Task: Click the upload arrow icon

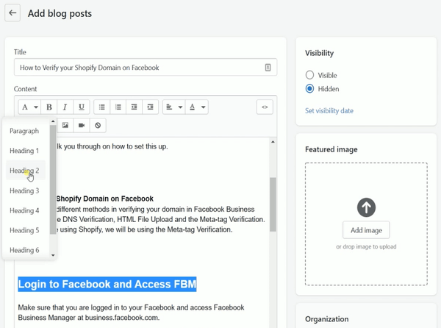Action: coord(366,207)
